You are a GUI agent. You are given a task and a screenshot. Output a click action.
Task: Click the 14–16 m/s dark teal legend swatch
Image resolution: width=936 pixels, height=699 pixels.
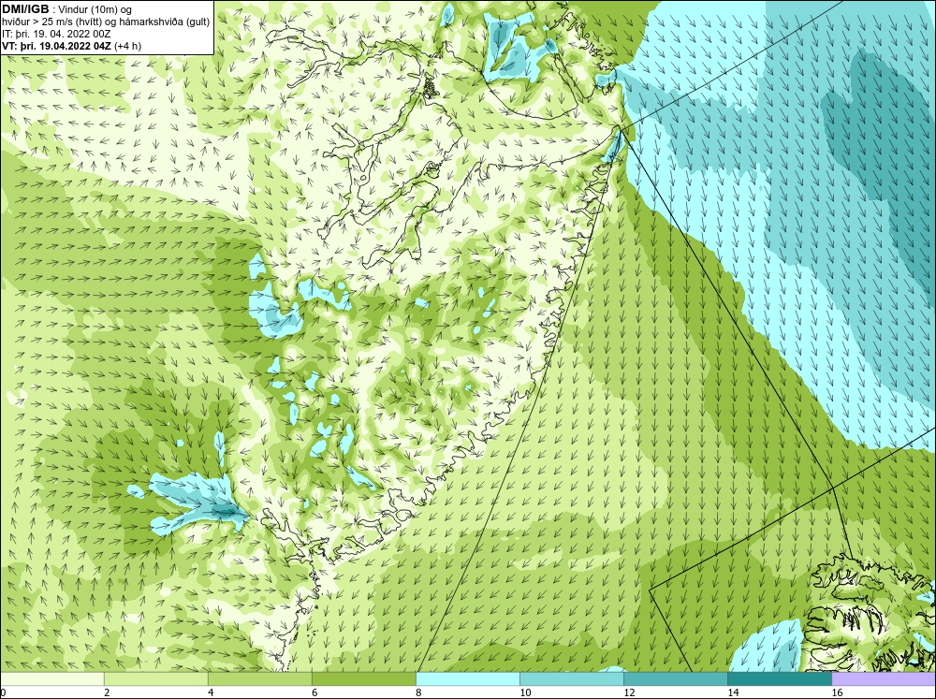click(780, 678)
